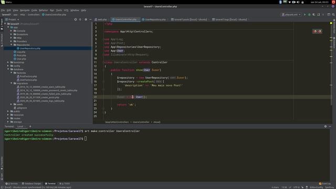
Task: Collapse the migrations folder
Action: tap(11, 83)
